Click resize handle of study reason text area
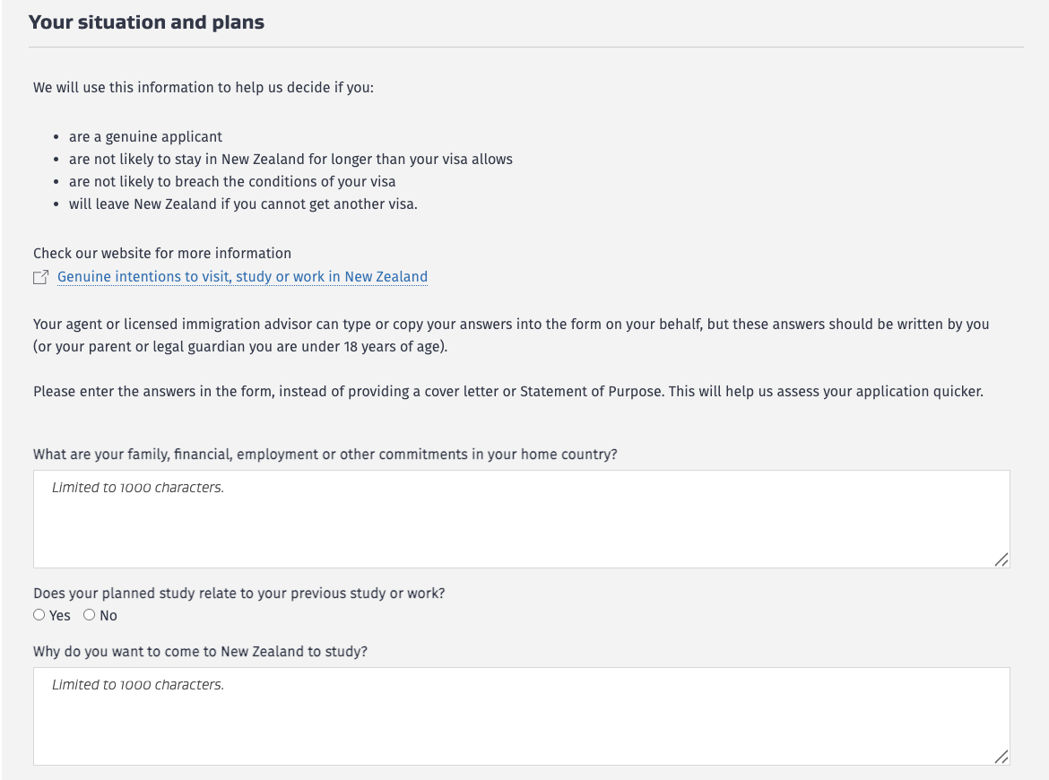Viewport: 1049px width, 780px height. click(1001, 757)
